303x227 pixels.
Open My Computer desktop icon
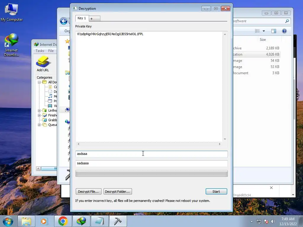(x=12, y=12)
